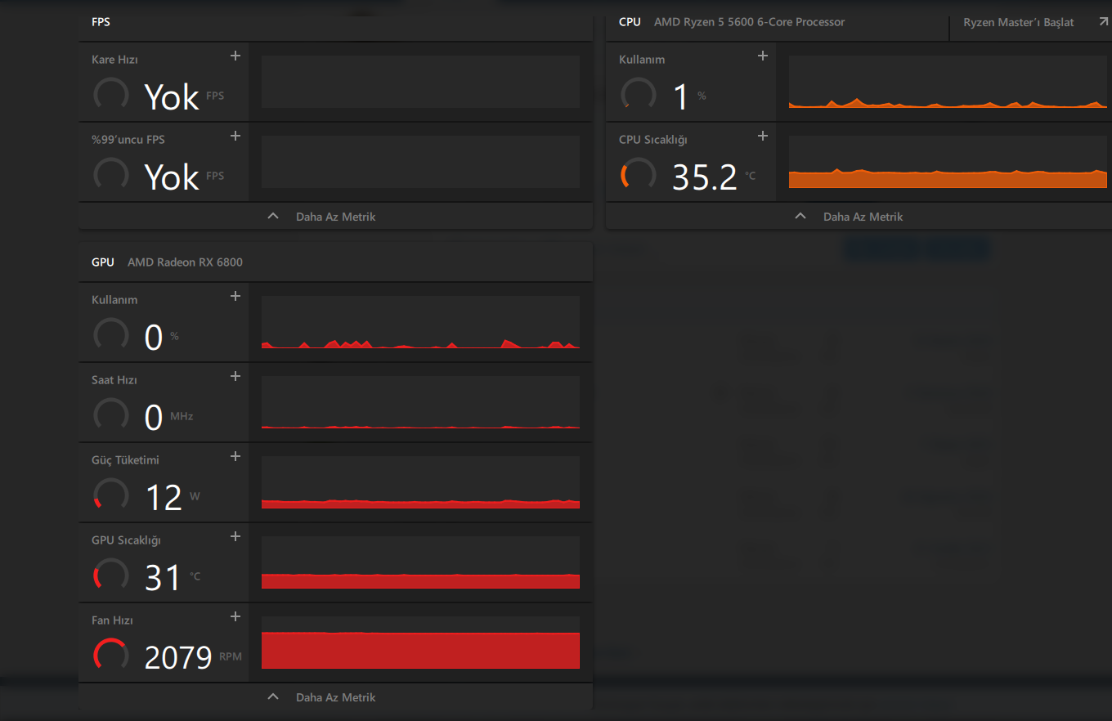Launch Ryzen Master'ı Başlat
This screenshot has height=721, width=1112.
coord(1019,22)
